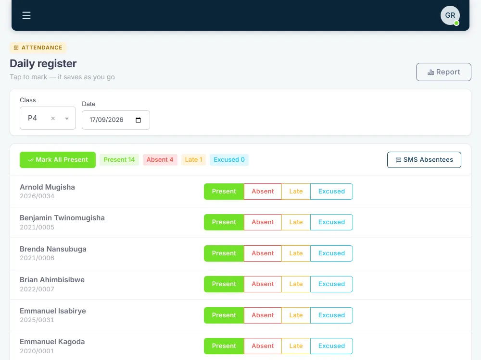Click the Excused 0 summary badge
Image resolution: width=481 pixels, height=360 pixels.
point(229,160)
